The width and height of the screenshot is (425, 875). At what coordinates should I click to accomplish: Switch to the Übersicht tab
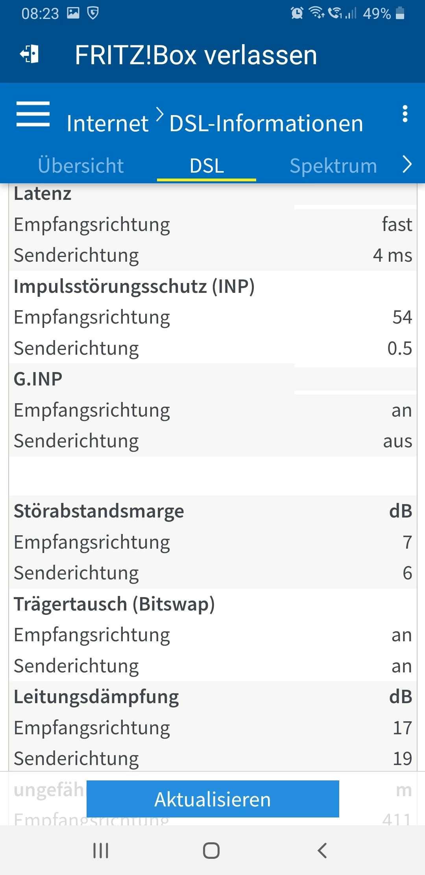click(81, 166)
